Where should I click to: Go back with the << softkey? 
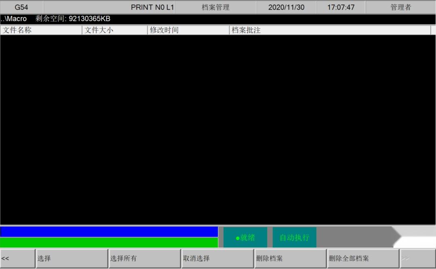(17, 259)
